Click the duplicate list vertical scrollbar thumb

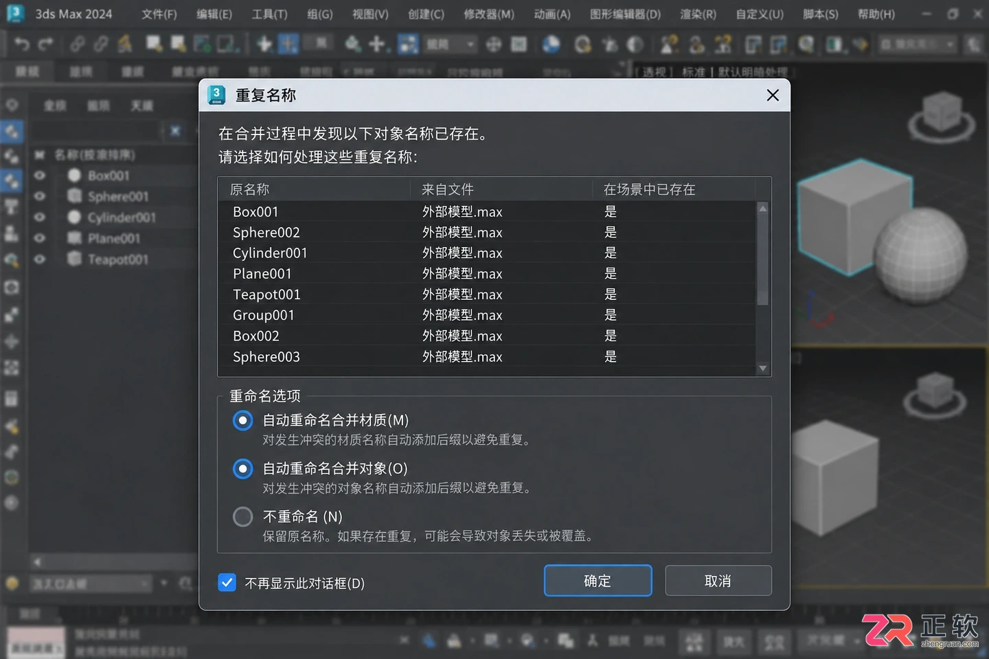coord(762,261)
